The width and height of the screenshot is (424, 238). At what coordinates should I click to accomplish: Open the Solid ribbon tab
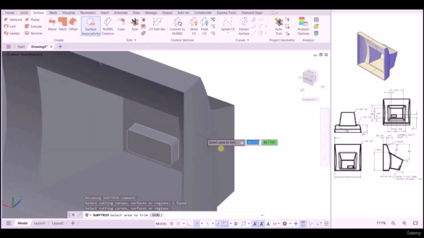(x=24, y=13)
